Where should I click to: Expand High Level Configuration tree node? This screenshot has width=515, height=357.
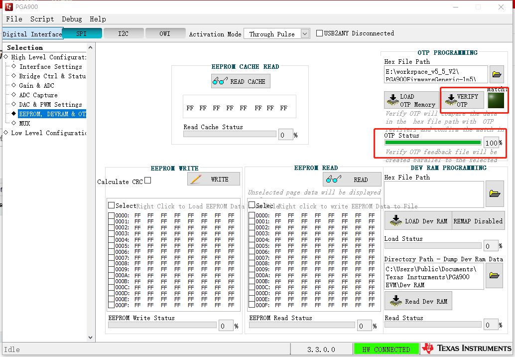pos(5,57)
